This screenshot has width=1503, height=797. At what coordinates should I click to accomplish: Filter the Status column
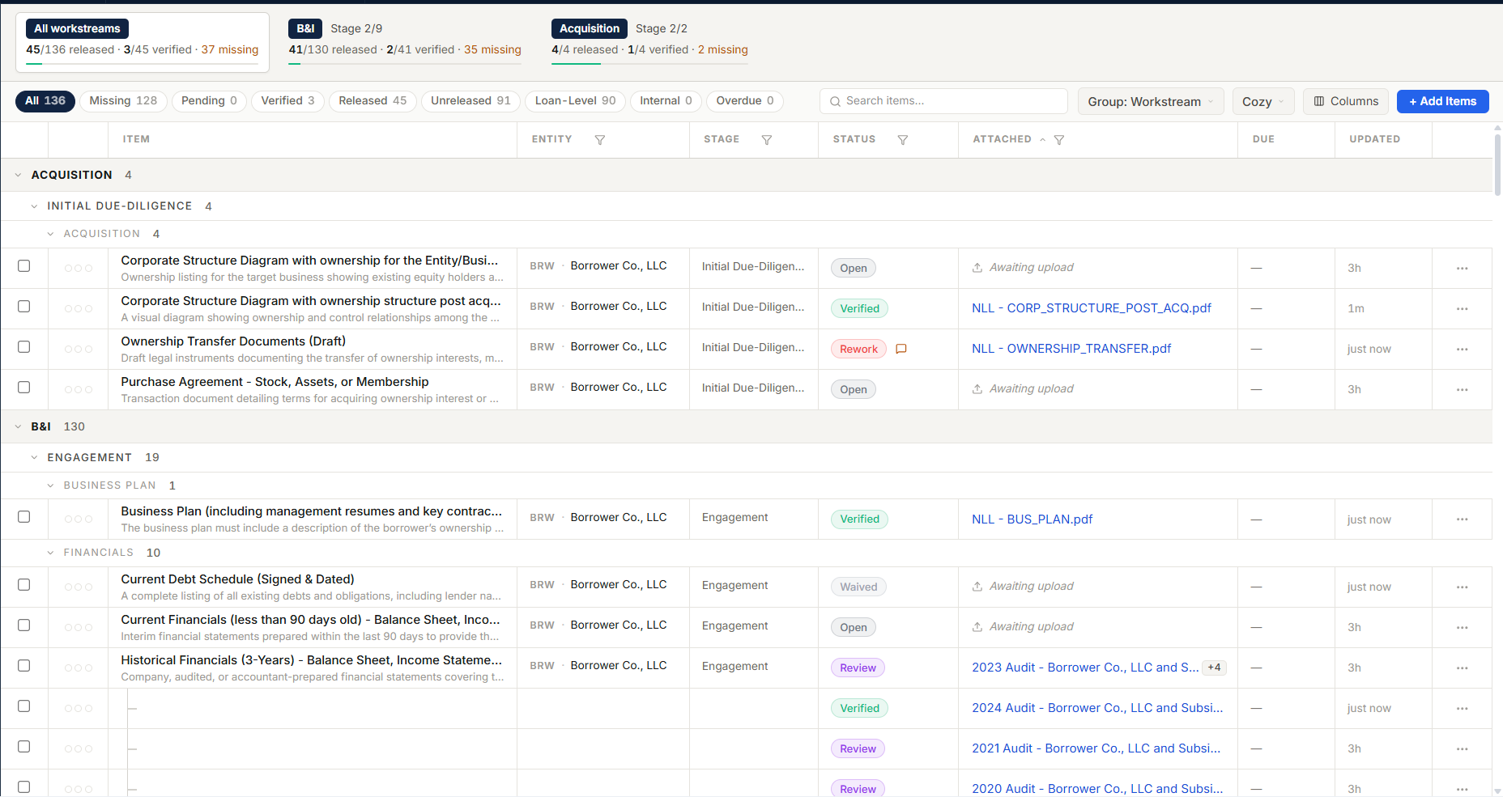tap(903, 140)
